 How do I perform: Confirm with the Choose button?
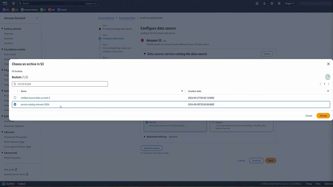coord(323,116)
